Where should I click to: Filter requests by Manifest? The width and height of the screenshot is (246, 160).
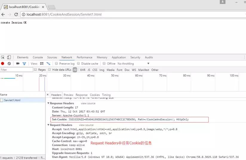click(144, 70)
